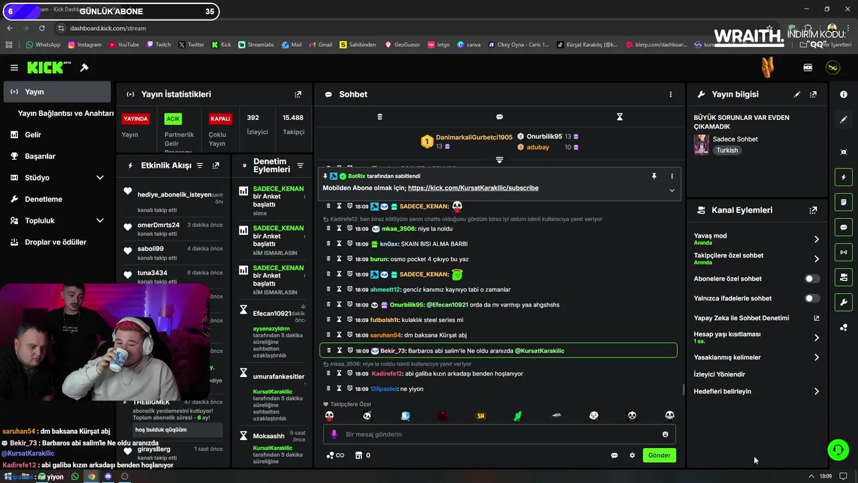Click the info icon in the right sidebar

tap(843, 95)
